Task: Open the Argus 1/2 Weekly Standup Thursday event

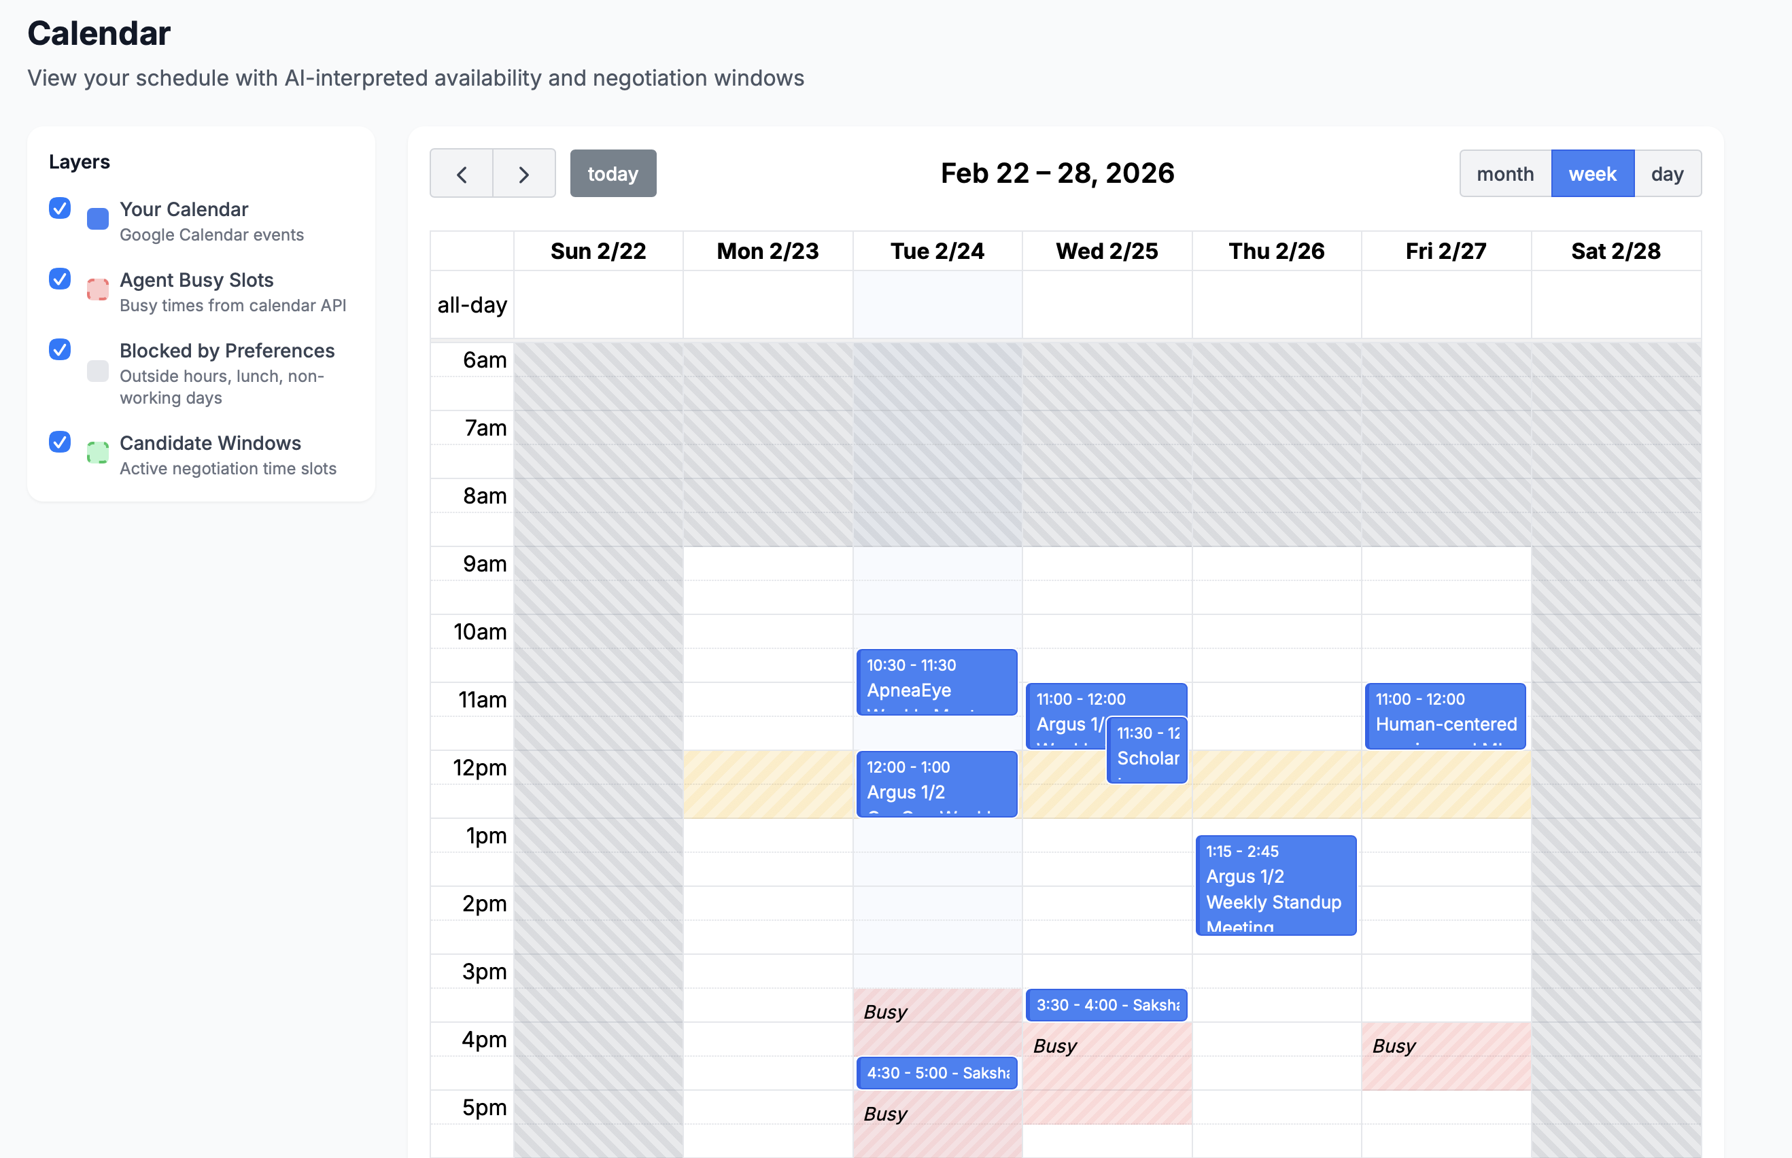Action: tap(1275, 885)
